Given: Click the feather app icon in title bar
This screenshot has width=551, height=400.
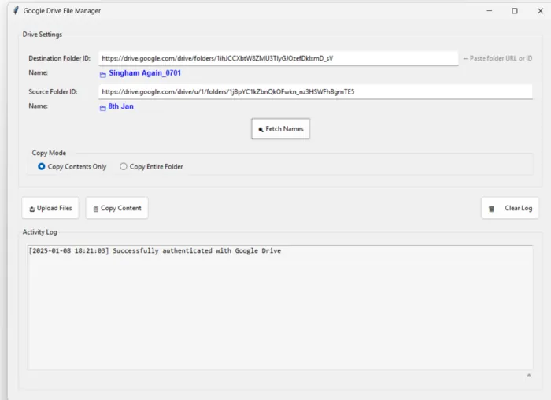Looking at the screenshot, I should click(16, 10).
